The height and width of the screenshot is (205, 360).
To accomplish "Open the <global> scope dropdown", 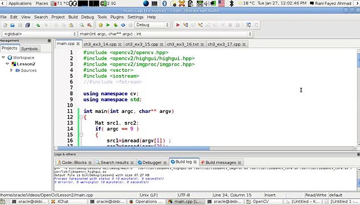I will click(x=39, y=34).
